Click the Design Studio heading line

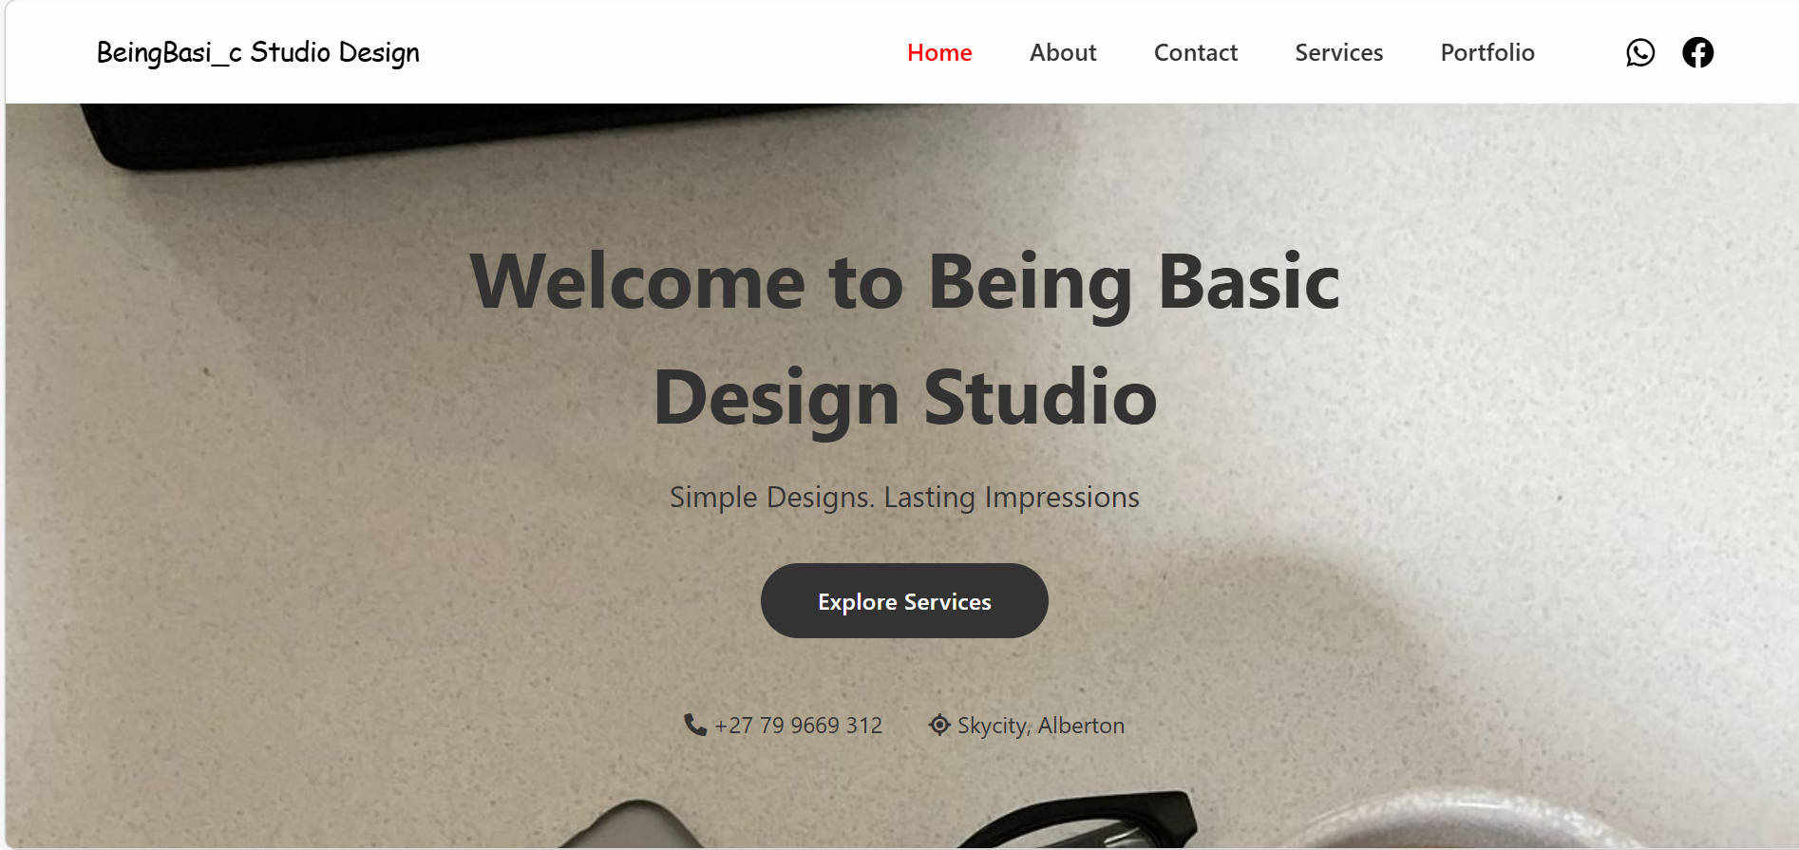(x=905, y=398)
